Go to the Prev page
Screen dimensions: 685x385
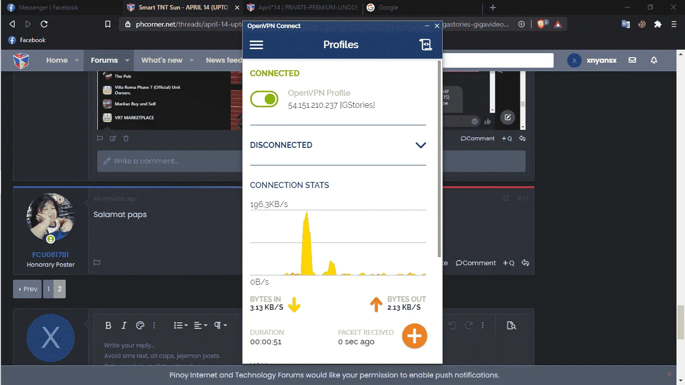tap(28, 289)
